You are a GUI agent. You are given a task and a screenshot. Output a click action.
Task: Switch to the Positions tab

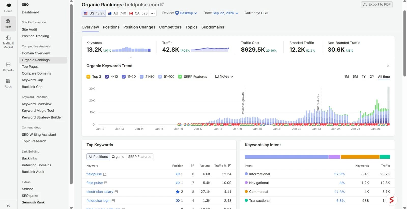click(x=111, y=27)
